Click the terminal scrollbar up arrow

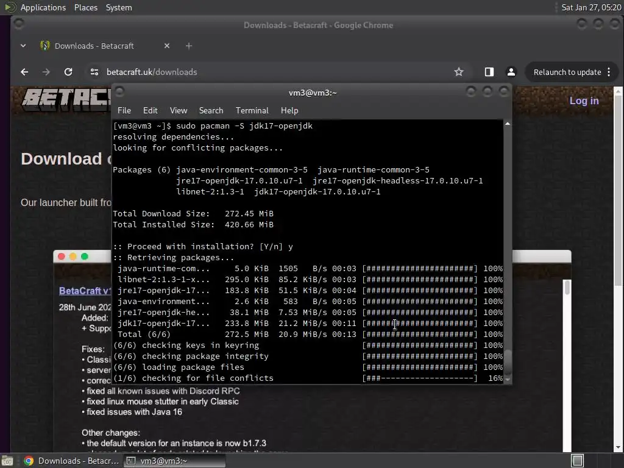(508, 124)
